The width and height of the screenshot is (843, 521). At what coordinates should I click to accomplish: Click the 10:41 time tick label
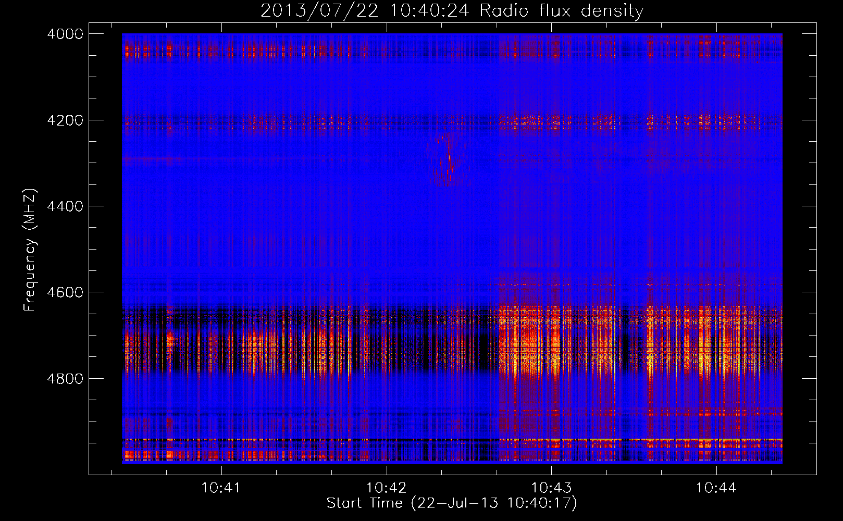[221, 488]
